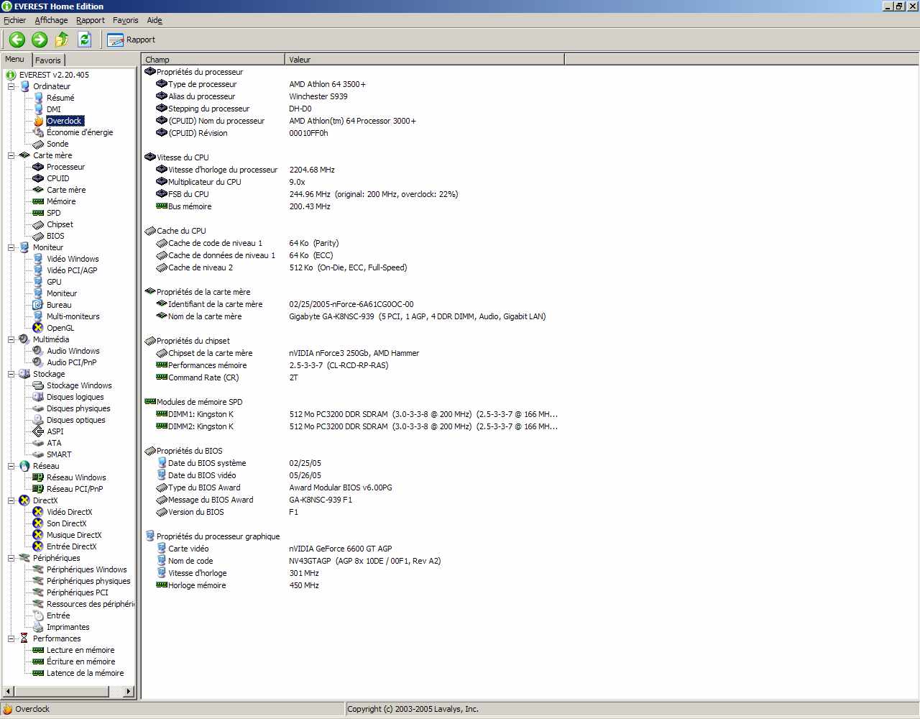The height and width of the screenshot is (719, 920).
Task: Select the DIMM1: Kingston K row
Action: tap(356, 414)
